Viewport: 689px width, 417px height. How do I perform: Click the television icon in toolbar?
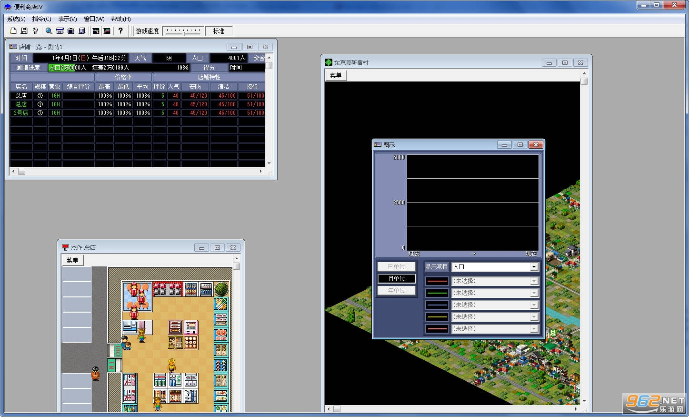(71, 31)
